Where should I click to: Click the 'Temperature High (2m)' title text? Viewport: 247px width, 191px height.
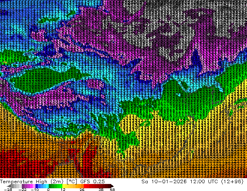[x=32, y=182]
